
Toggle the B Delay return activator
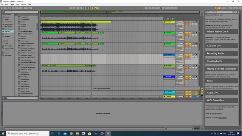point(188,94)
